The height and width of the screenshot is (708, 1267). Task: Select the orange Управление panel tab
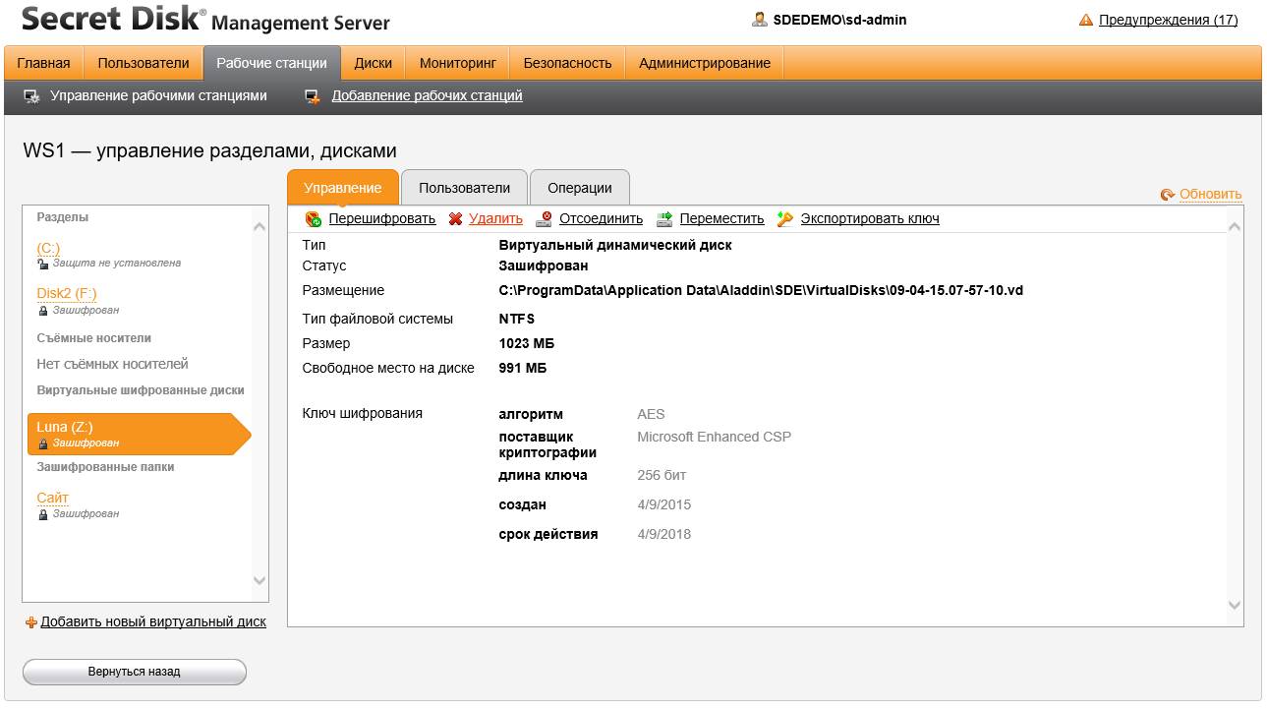click(x=343, y=188)
